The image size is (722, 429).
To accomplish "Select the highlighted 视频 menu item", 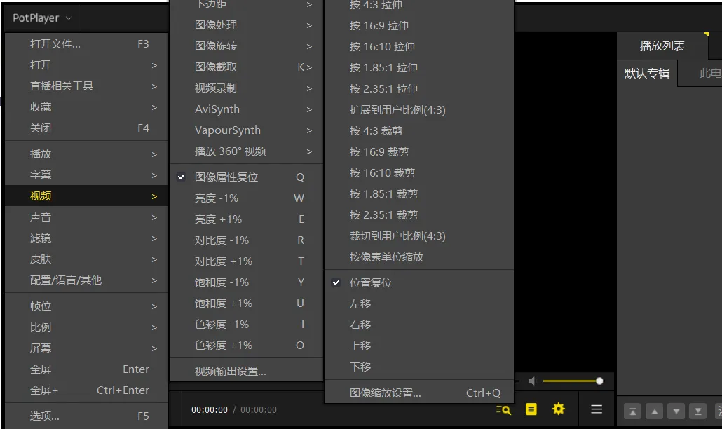I will 86,196.
